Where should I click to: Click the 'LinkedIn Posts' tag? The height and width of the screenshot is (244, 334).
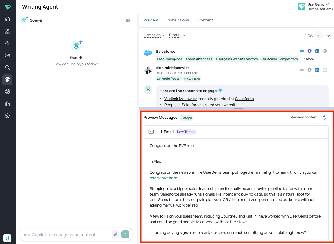click(x=168, y=79)
